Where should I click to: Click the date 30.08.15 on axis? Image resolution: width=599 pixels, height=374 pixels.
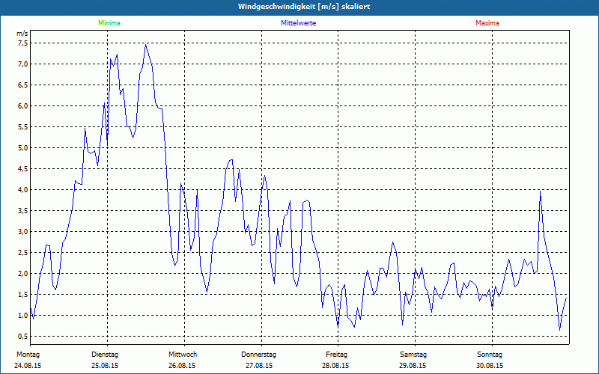coord(490,366)
